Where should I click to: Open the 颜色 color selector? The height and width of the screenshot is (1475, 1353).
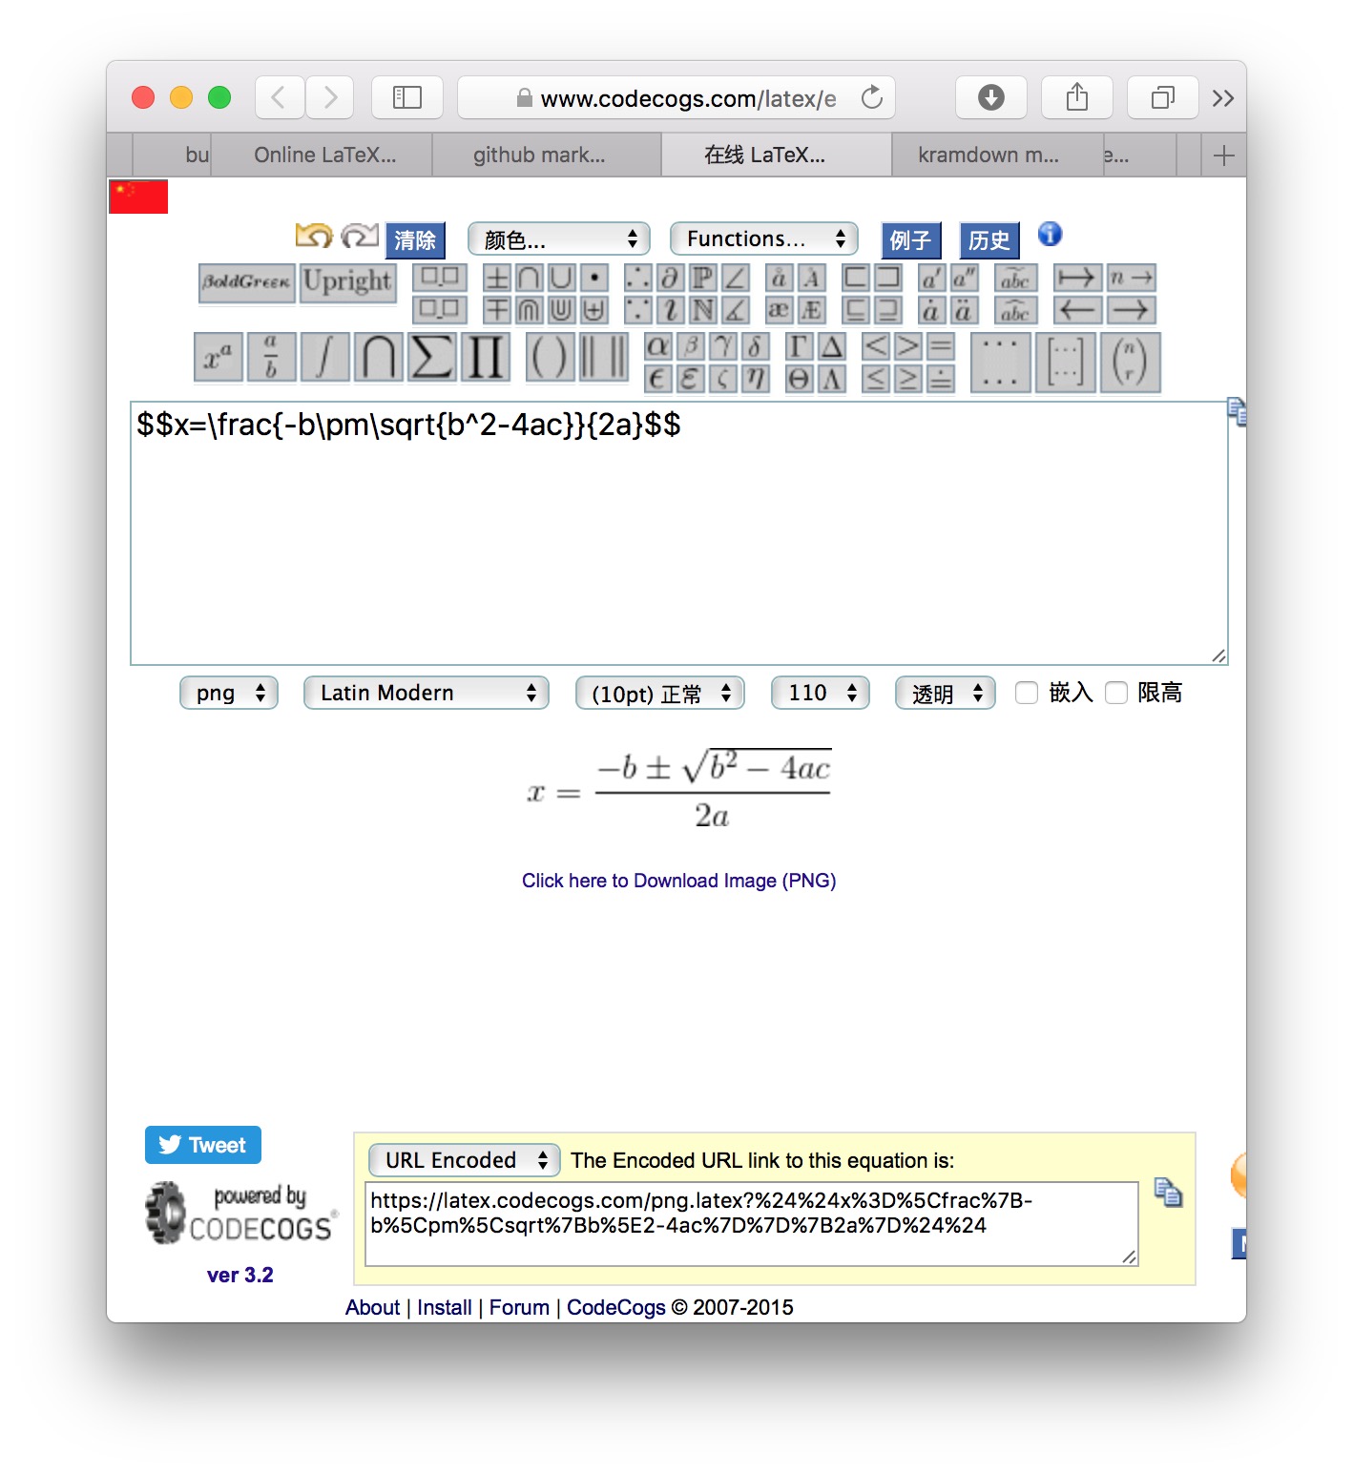pyautogui.click(x=557, y=239)
